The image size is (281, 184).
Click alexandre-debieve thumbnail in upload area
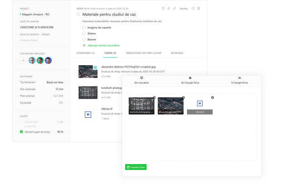click(170, 106)
